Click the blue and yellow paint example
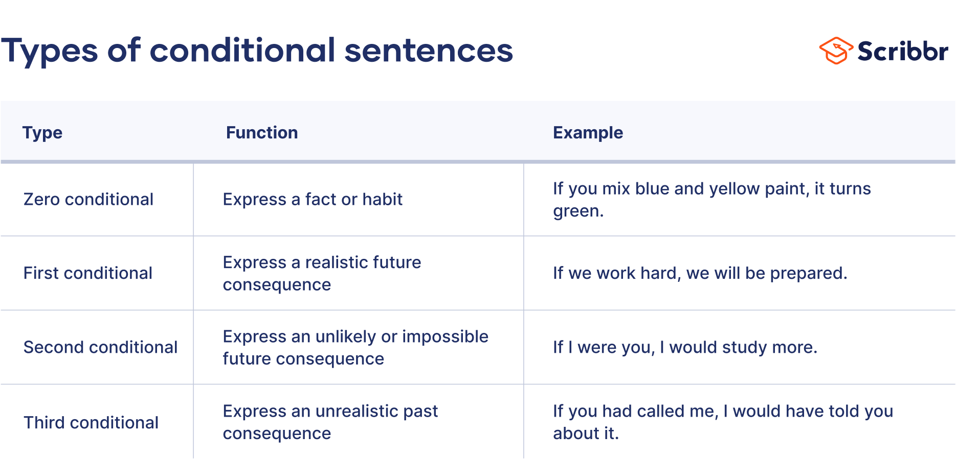 (712, 189)
